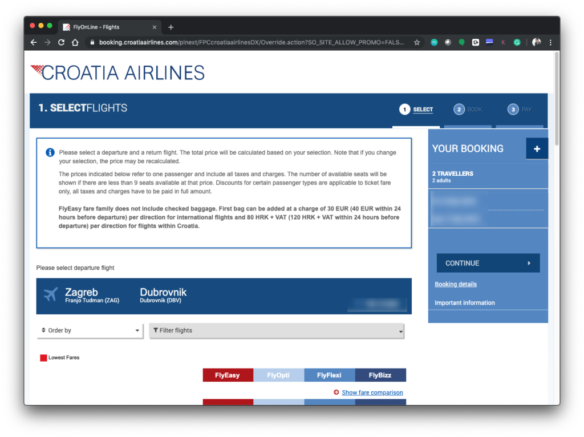This screenshot has width=584, height=437.
Task: Open the Grammarly extension icon
Action: pyautogui.click(x=517, y=42)
